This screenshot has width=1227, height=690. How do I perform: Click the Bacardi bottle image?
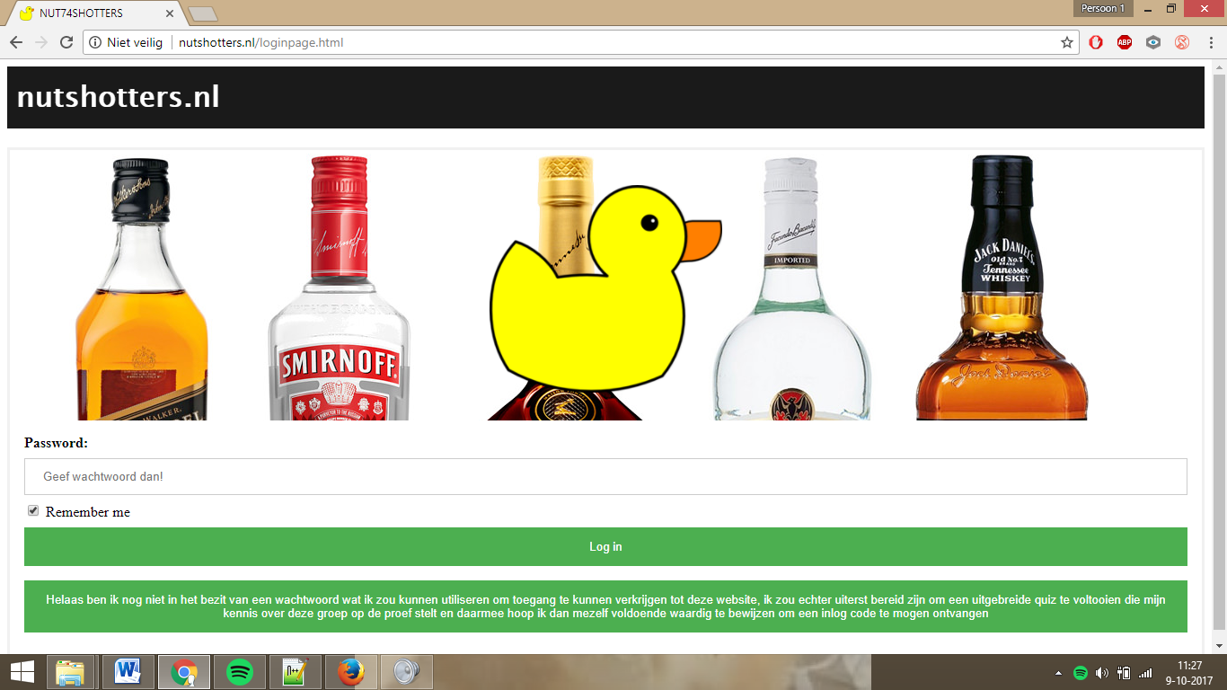tap(791, 289)
